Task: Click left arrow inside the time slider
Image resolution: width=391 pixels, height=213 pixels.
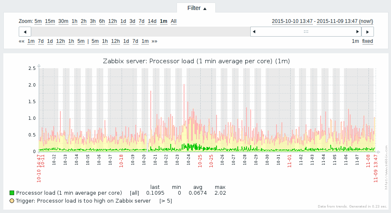Action: click(x=254, y=32)
